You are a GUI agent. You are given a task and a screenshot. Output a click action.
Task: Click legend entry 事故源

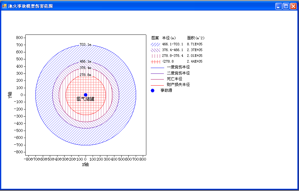(x=166, y=90)
